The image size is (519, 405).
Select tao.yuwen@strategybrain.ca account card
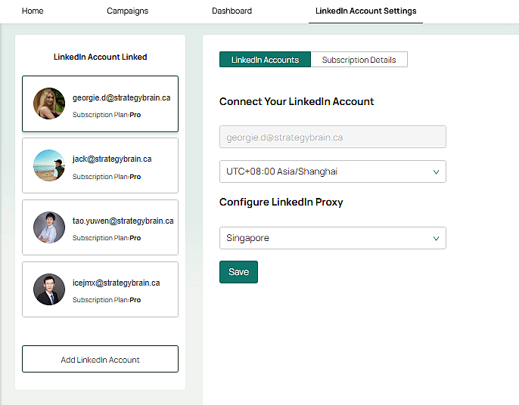click(x=100, y=227)
